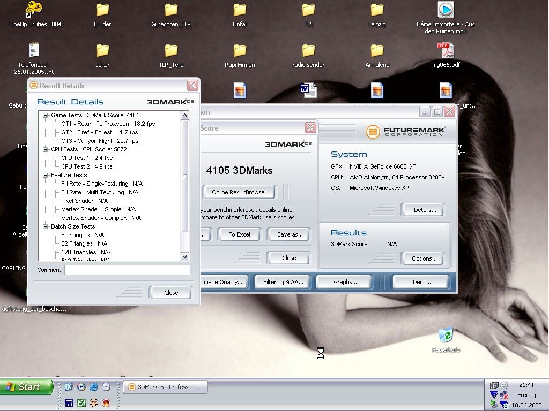Select Vertex Shader - Simple row
Image resolution: width=549 pixels, height=411 pixels.
pyautogui.click(x=99, y=209)
